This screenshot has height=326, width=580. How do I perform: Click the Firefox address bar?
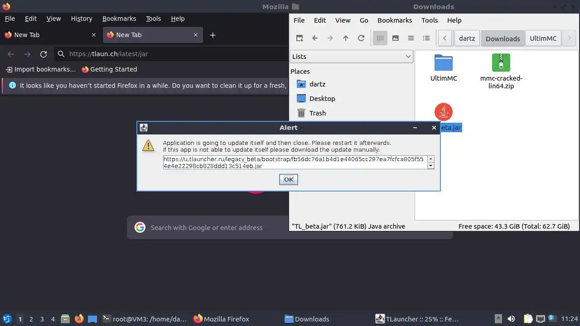click(172, 54)
